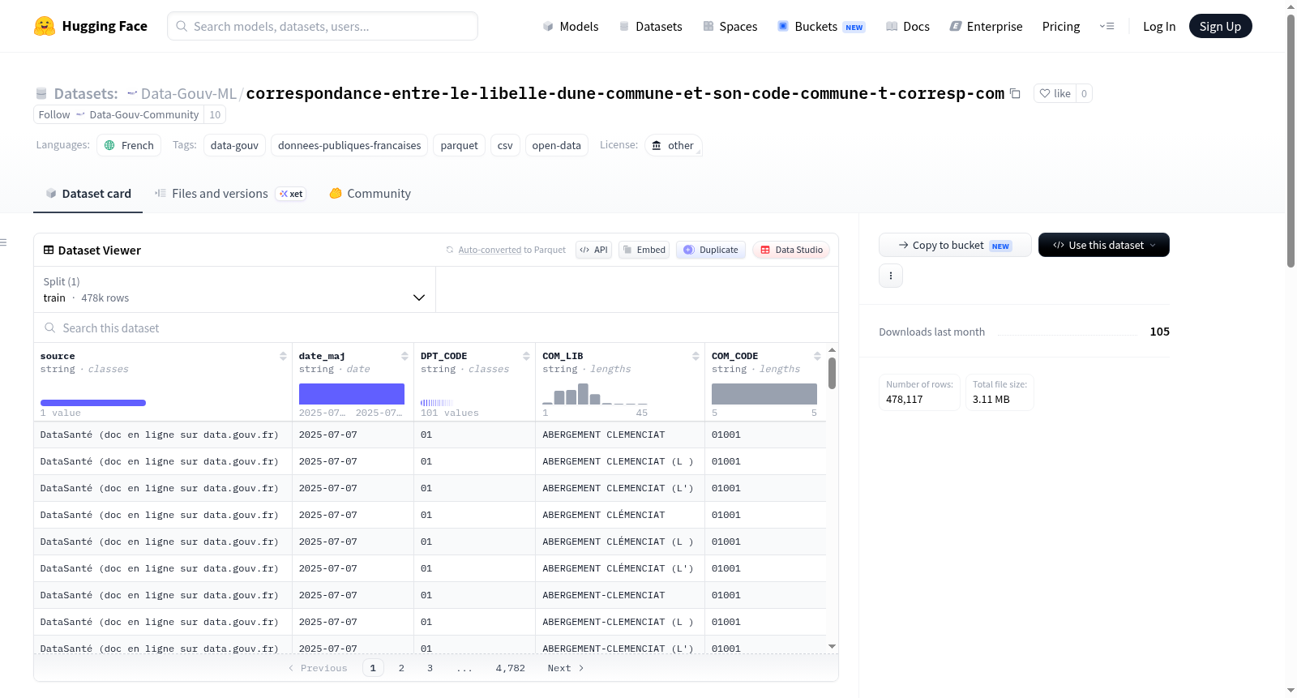Viewport: 1297px width, 698px height.
Task: Select the French language tag
Action: tap(129, 145)
